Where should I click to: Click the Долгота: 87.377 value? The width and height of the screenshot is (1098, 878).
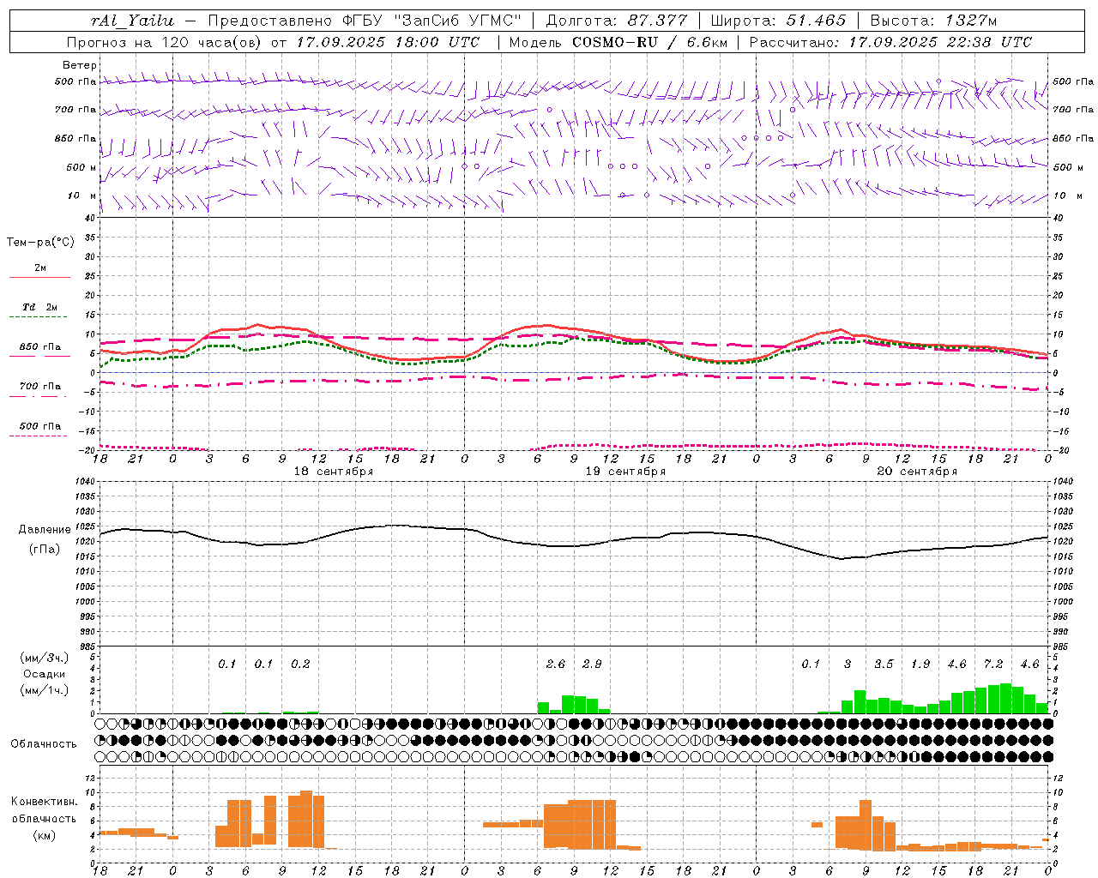click(616, 21)
